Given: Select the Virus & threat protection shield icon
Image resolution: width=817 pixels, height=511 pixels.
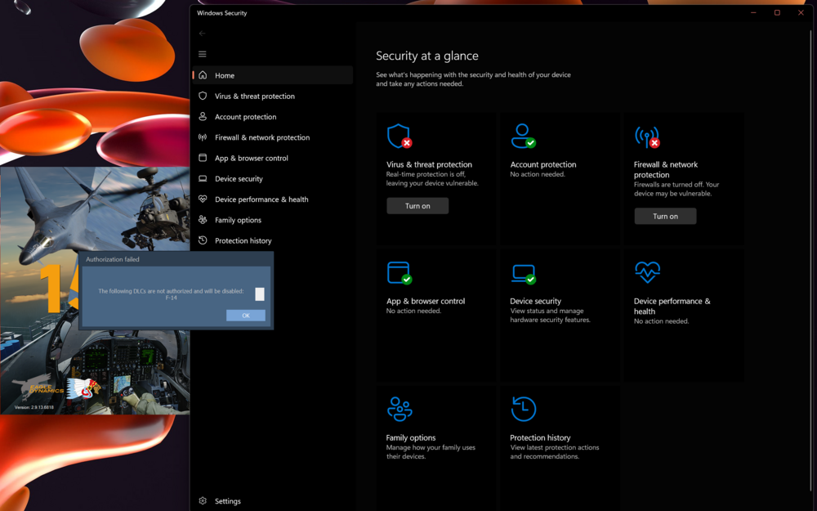Looking at the screenshot, I should (202, 96).
